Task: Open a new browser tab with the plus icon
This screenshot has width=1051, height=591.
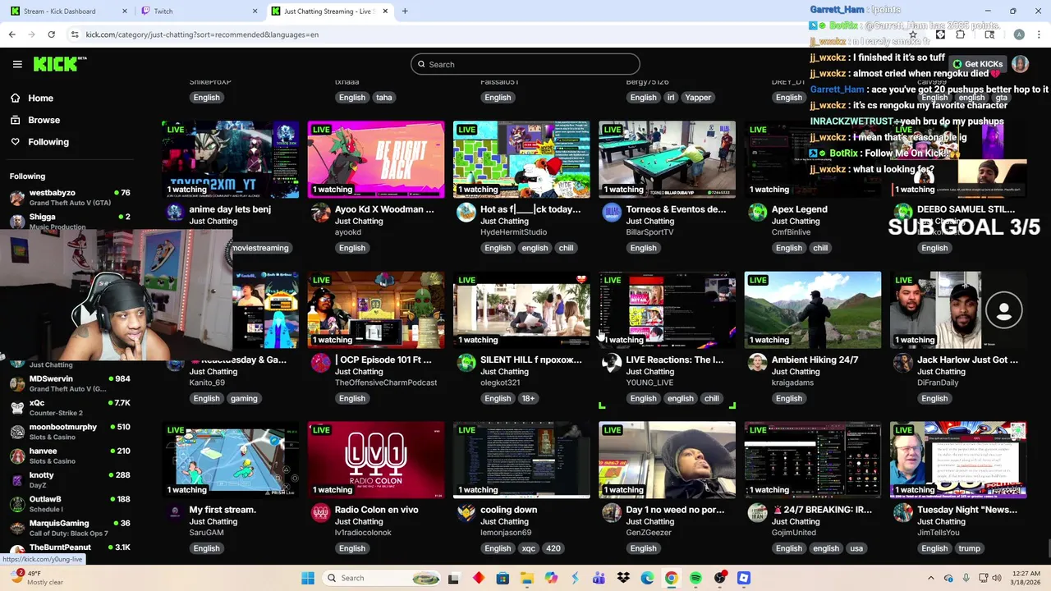Action: 405,11
